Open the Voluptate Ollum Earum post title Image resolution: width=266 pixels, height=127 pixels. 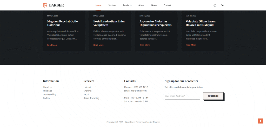(x=201, y=23)
